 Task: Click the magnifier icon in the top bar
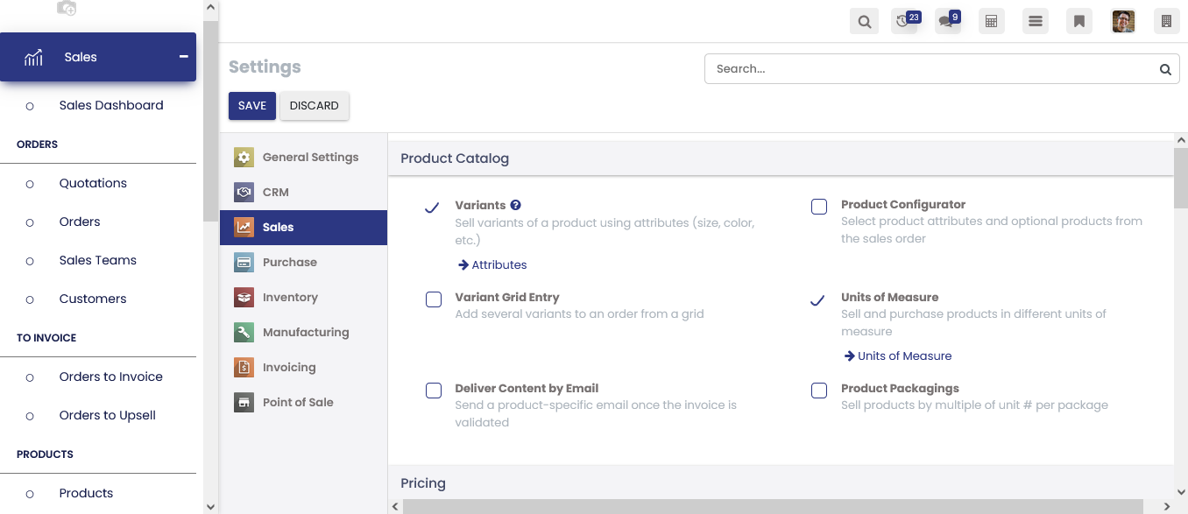pyautogui.click(x=864, y=22)
